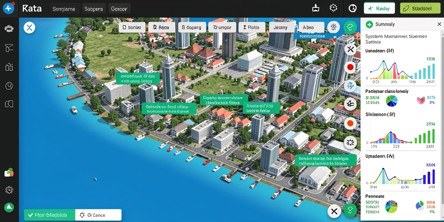Open the boat-shaped icon in top bar
The height and width of the screenshot is (222, 444).
316,8
